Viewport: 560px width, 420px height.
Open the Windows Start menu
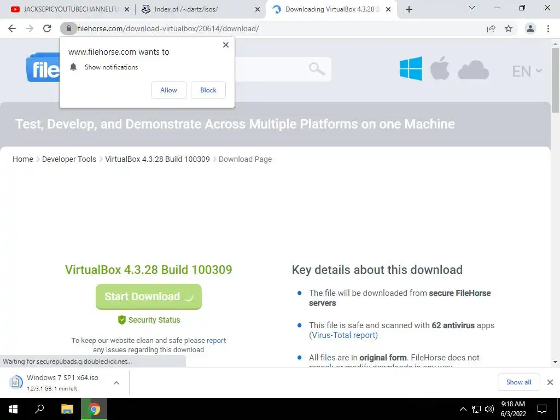(13, 409)
